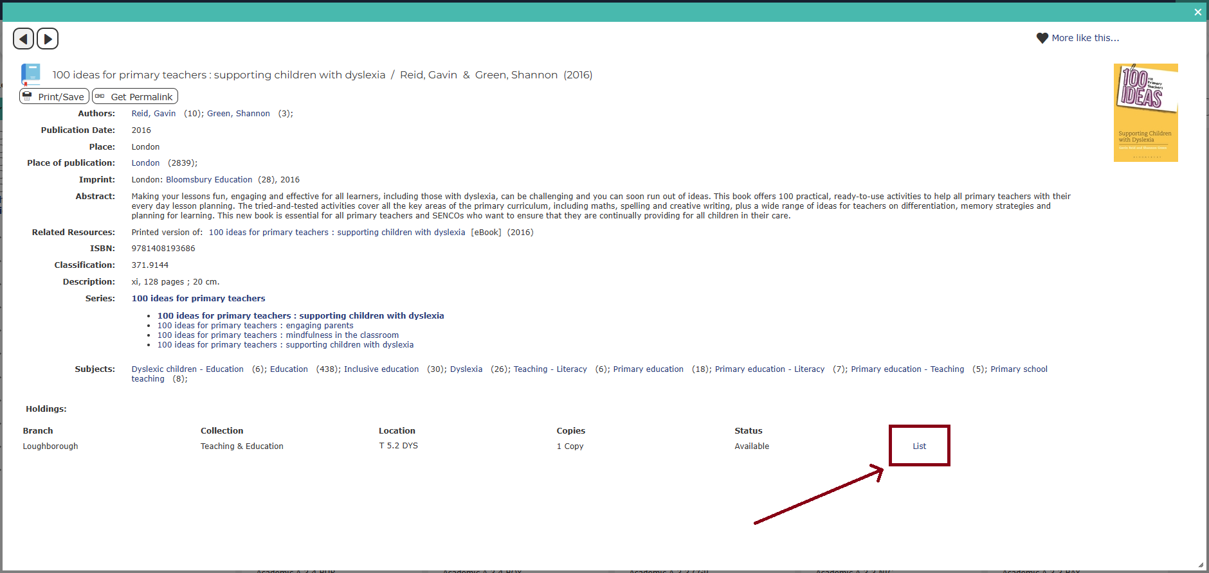Select the Inclusive education subject link
This screenshot has width=1209, height=573.
click(381, 369)
